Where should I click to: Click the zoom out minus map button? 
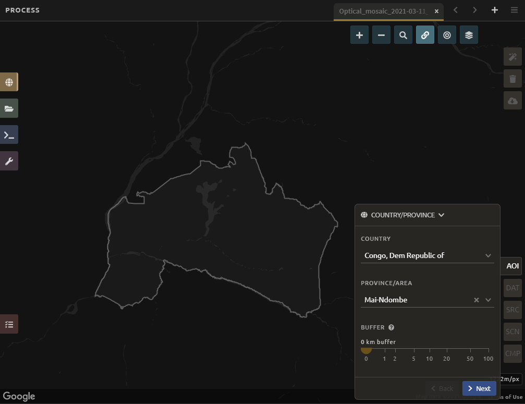click(x=381, y=35)
